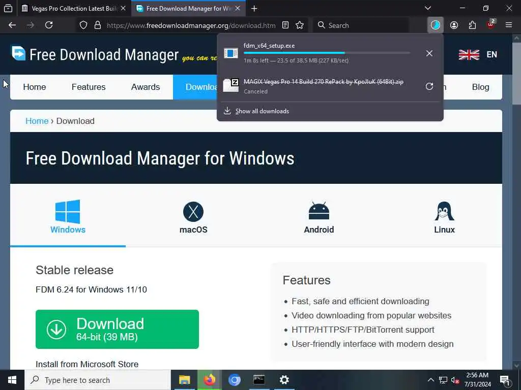The width and height of the screenshot is (521, 390).
Task: Select the Android platform tab
Action: tap(319, 217)
